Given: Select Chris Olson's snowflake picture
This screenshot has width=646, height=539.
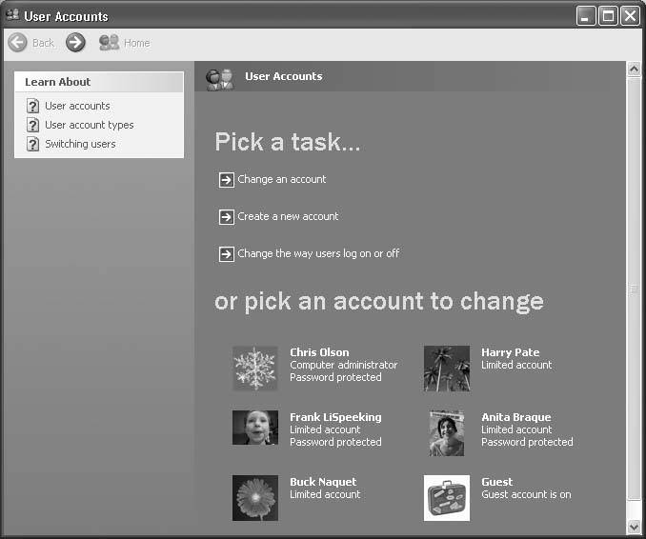Looking at the screenshot, I should click(255, 368).
